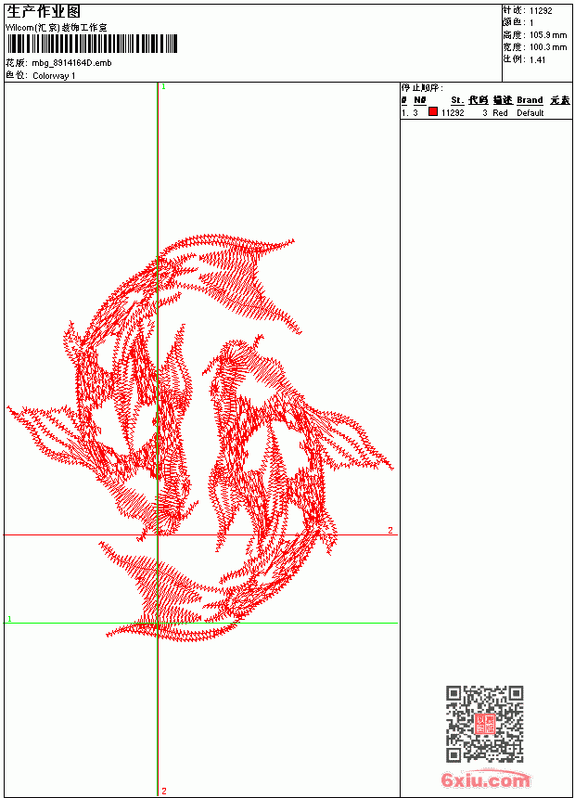
Task: Click the height value 105.9 mm
Action: [x=548, y=35]
